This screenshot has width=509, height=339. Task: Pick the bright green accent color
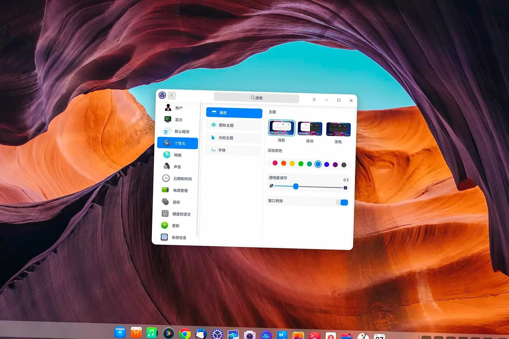(301, 164)
